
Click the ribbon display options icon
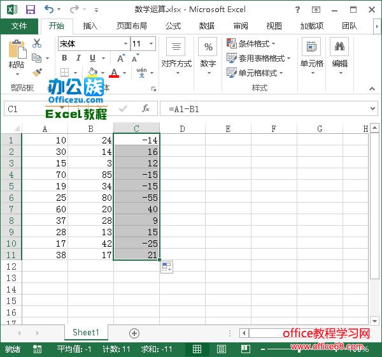click(x=316, y=10)
